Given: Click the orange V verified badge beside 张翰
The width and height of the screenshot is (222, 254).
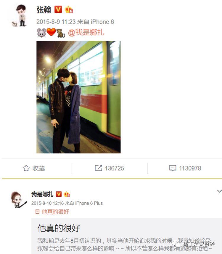Looking at the screenshot, I should tap(58, 9).
